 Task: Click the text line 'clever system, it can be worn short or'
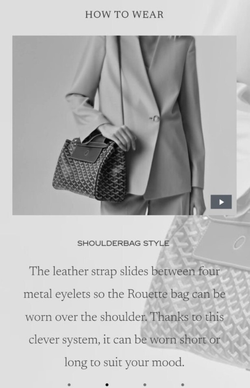[x=124, y=340]
